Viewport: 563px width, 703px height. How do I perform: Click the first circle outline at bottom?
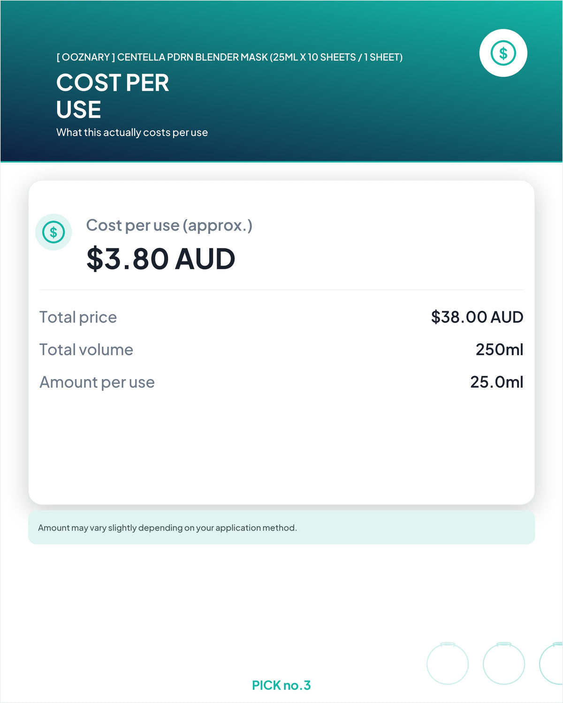448,663
